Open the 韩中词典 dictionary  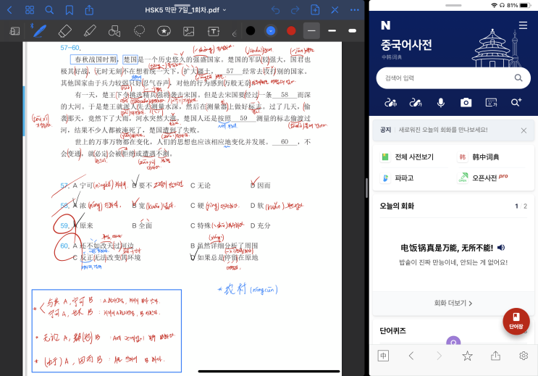pyautogui.click(x=479, y=157)
